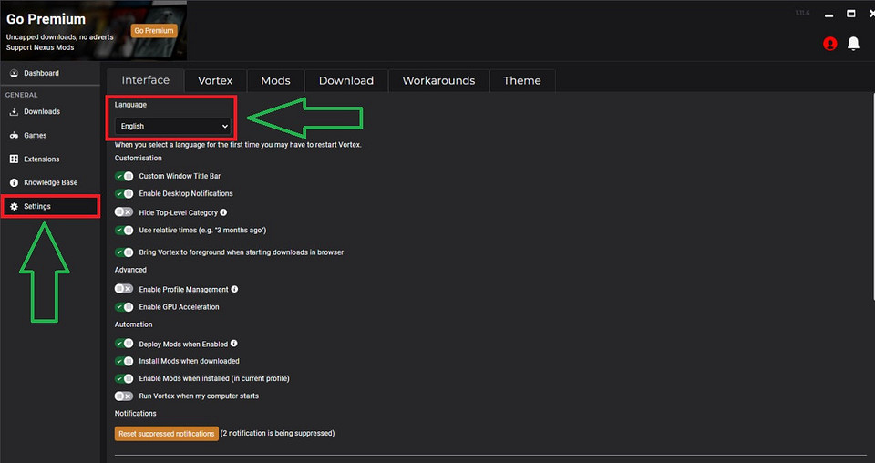Enable Profile Management toggle
The width and height of the screenshot is (875, 463).
[x=124, y=290]
